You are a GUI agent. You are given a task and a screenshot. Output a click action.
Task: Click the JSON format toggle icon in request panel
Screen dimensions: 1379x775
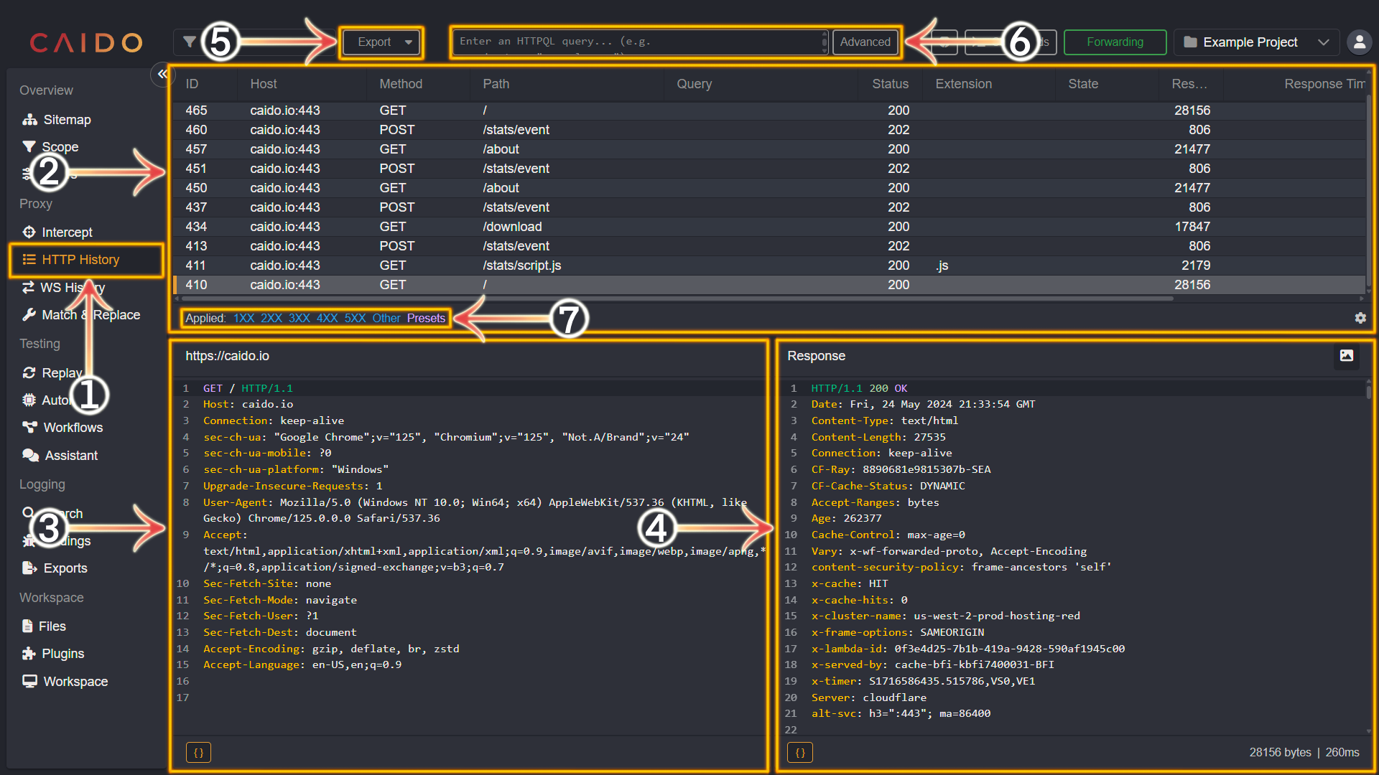point(198,752)
